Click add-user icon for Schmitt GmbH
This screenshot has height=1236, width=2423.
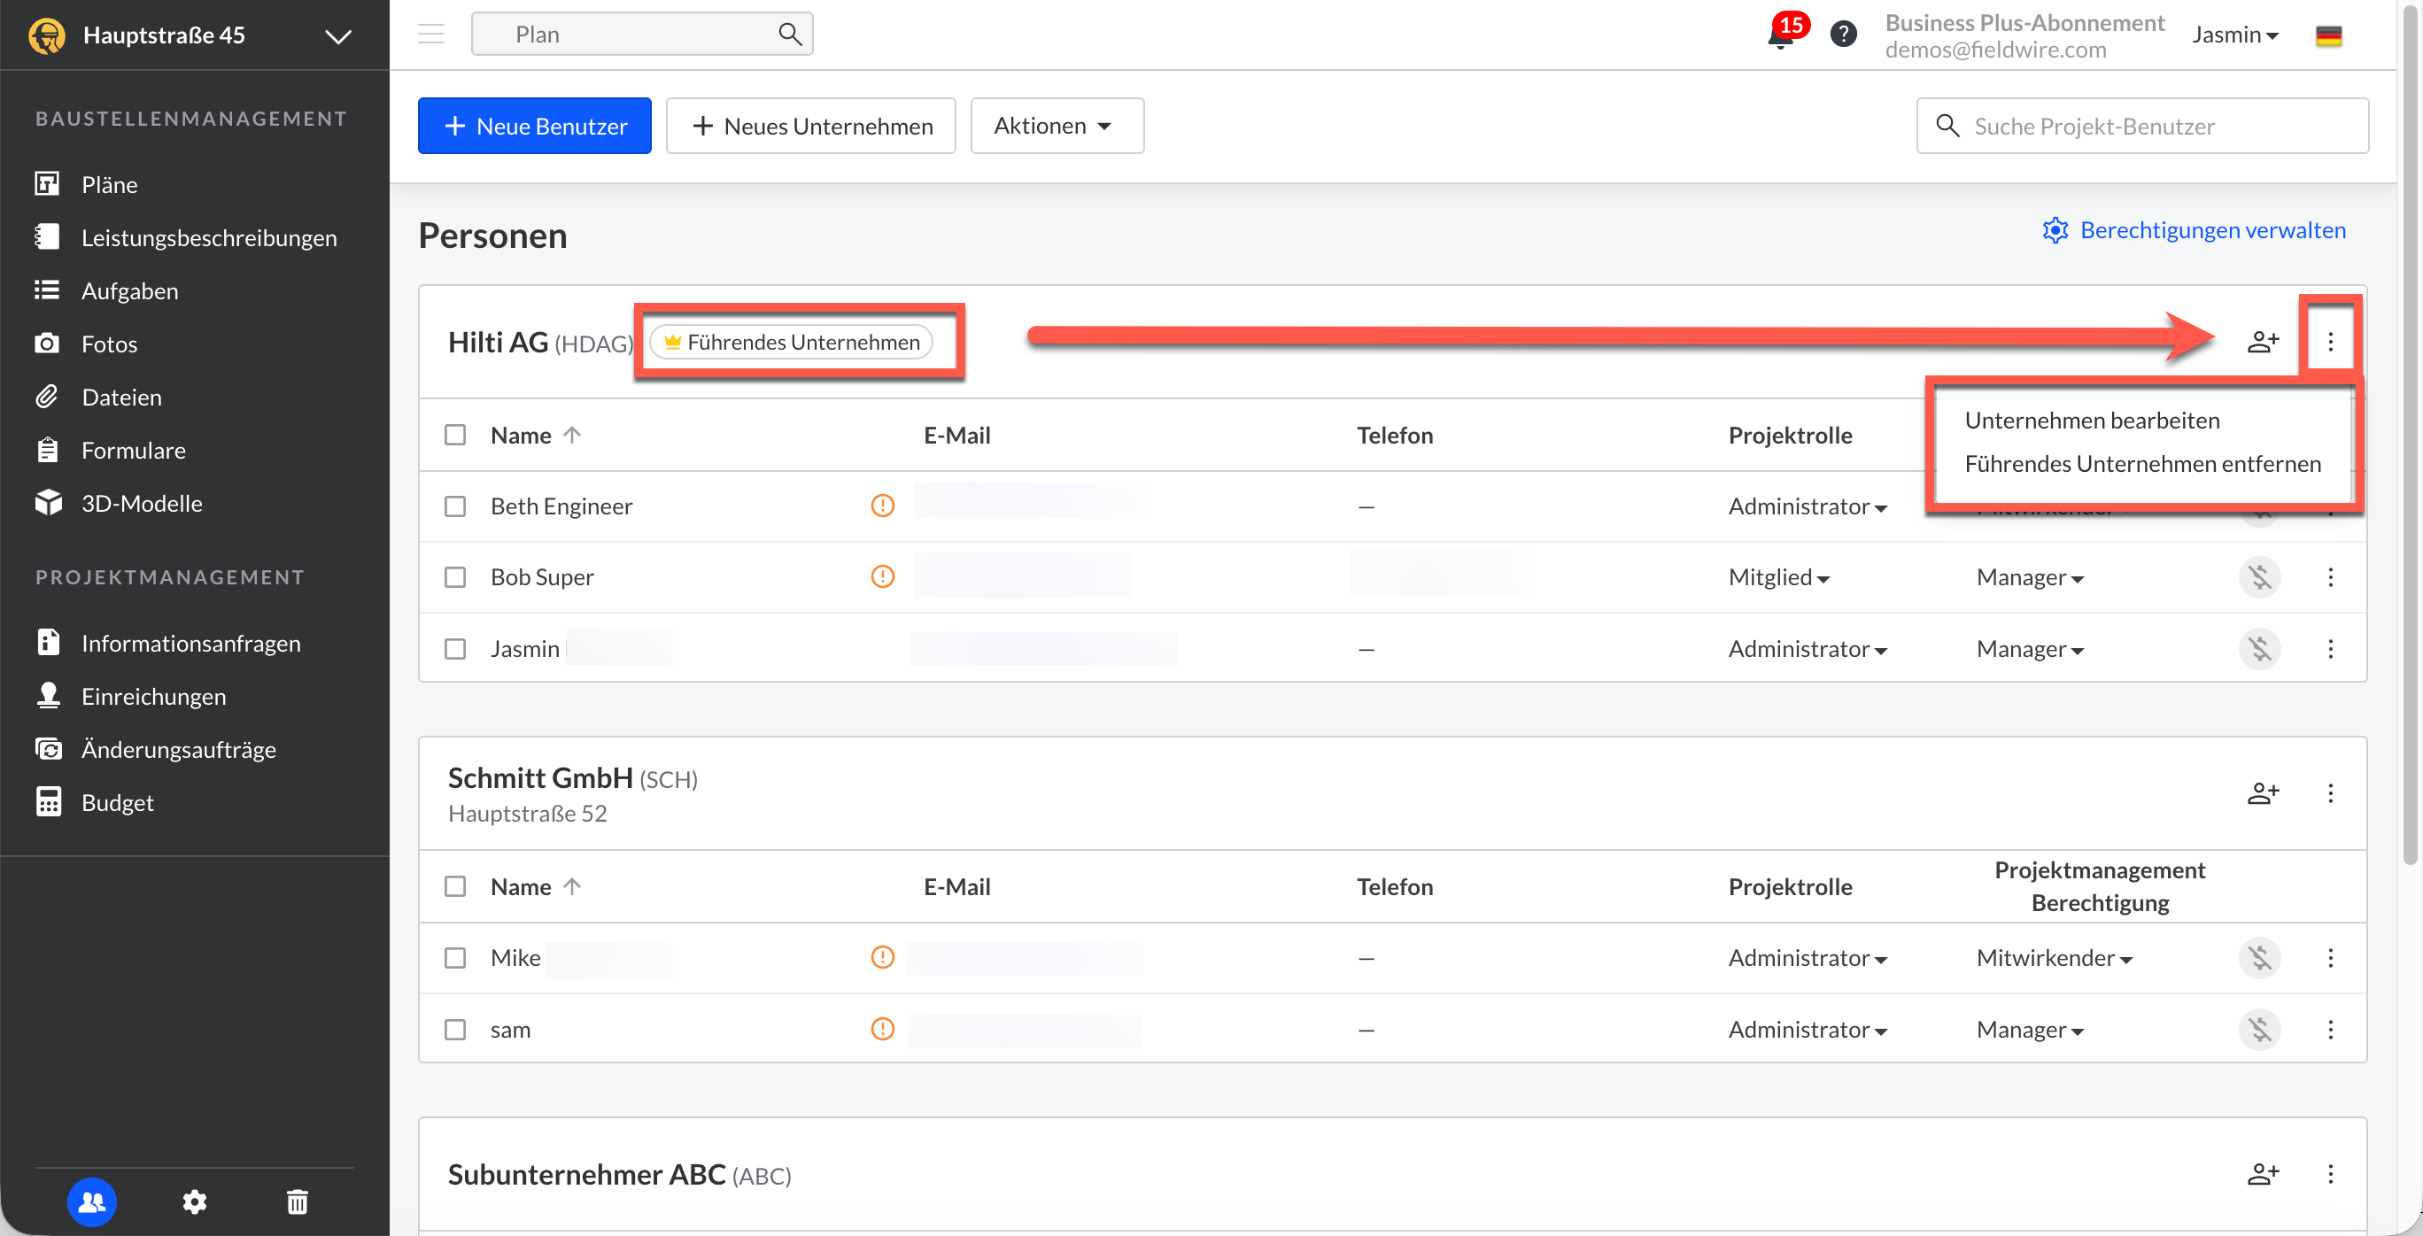(x=2262, y=793)
